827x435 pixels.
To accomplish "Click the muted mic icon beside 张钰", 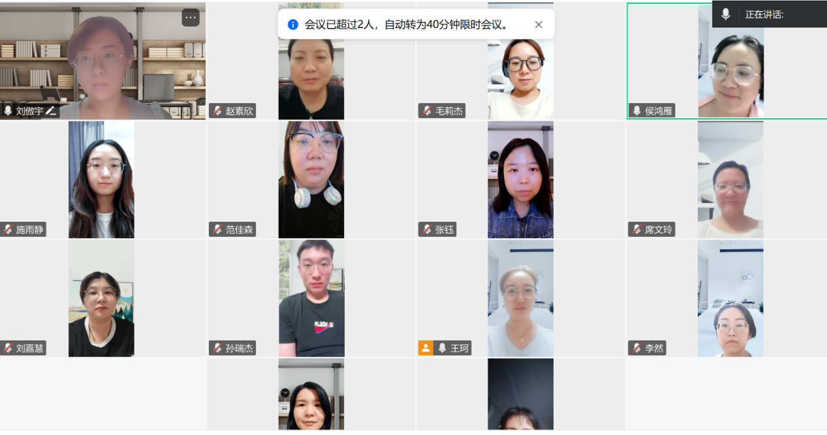I will [427, 230].
